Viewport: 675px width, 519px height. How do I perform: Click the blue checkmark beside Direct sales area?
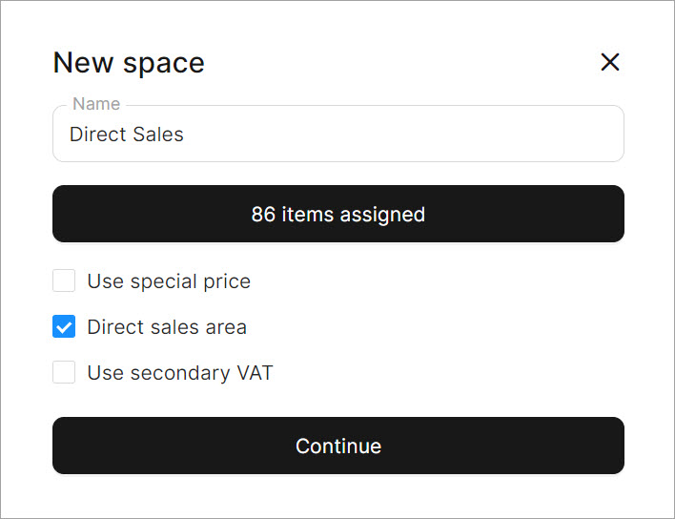(64, 327)
